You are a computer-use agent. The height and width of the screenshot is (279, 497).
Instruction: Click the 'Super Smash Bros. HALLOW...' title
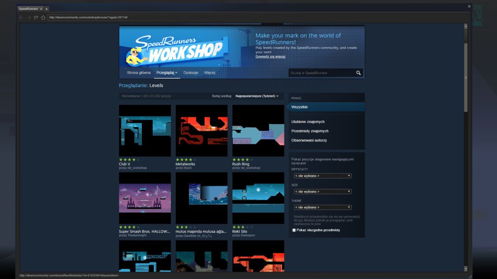(x=144, y=231)
